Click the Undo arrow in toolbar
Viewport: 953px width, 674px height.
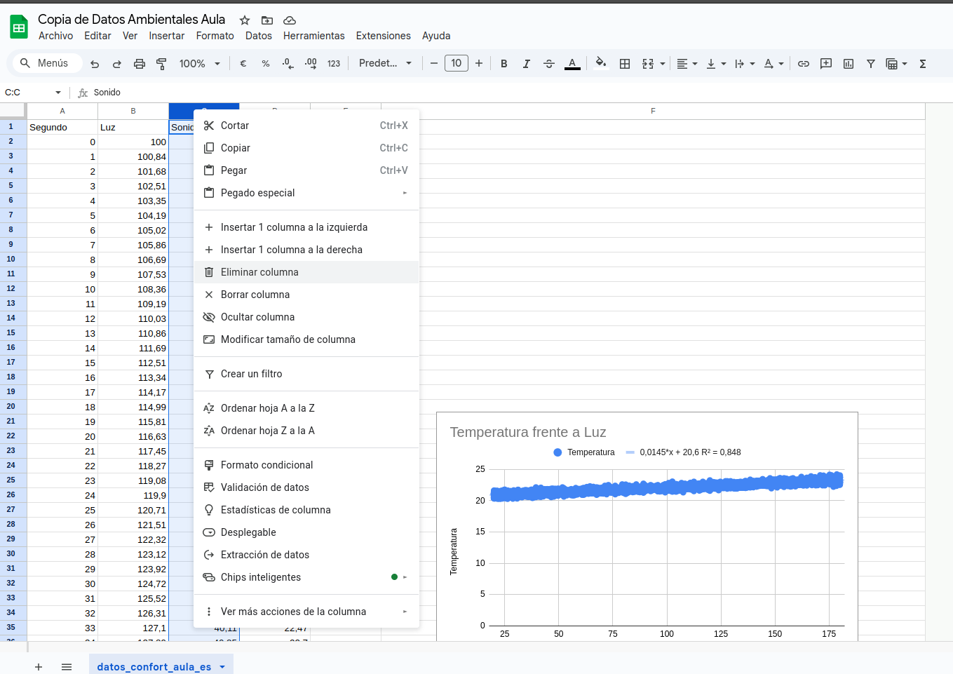[95, 64]
